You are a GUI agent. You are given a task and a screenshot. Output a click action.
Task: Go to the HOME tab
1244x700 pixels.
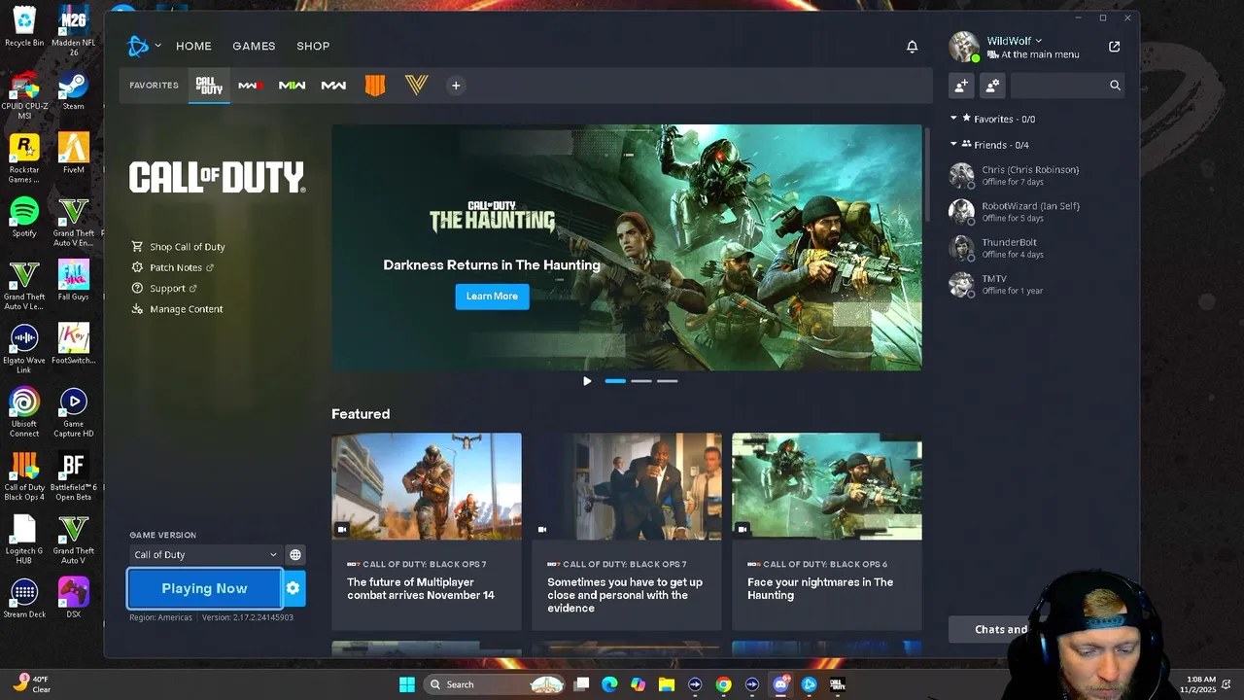click(x=193, y=46)
